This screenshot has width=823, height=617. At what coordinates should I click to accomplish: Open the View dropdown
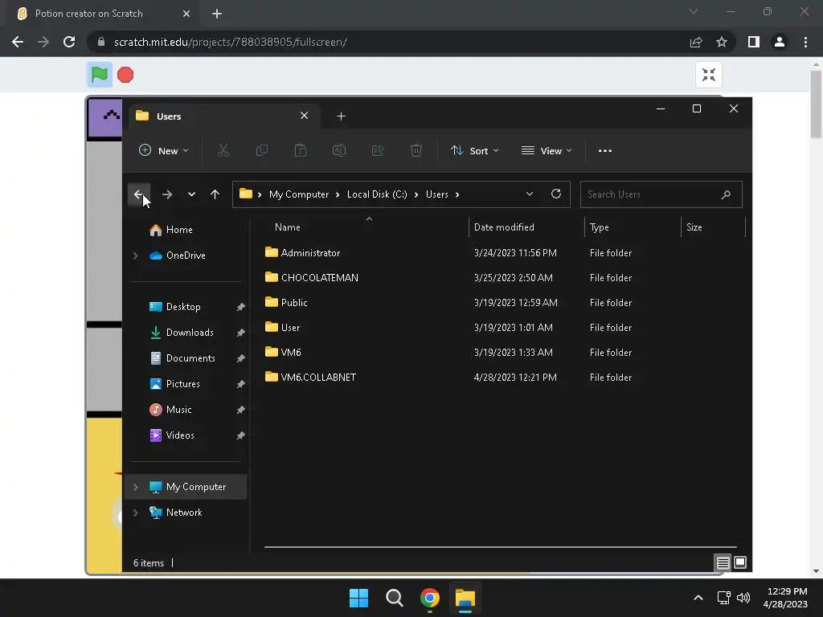547,150
